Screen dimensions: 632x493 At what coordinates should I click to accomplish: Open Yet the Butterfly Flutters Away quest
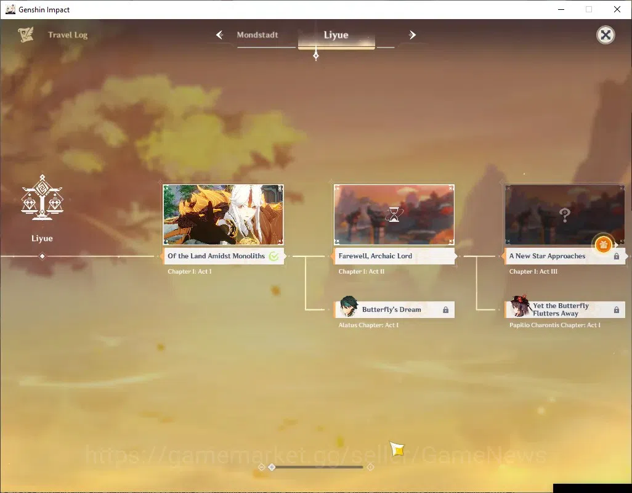pyautogui.click(x=565, y=309)
